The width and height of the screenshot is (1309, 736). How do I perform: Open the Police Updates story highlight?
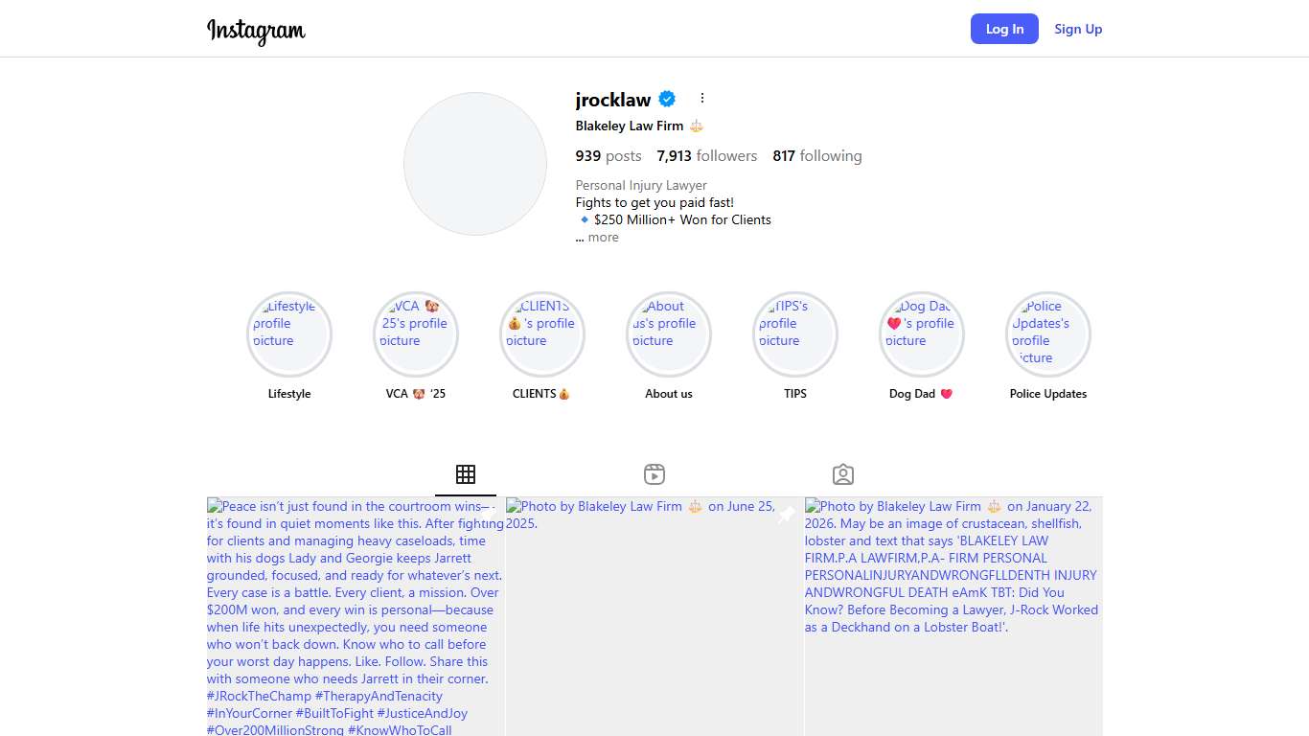click(x=1048, y=334)
